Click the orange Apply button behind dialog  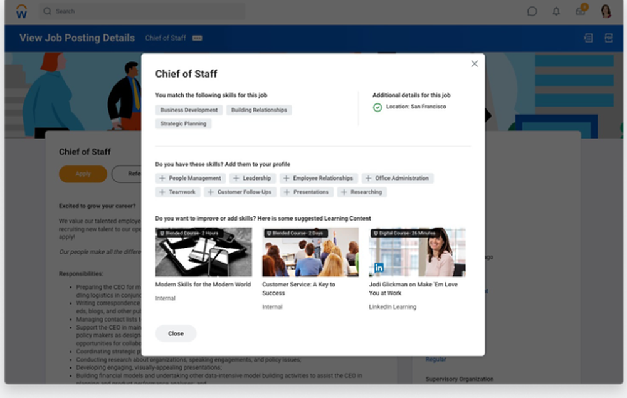pyautogui.click(x=83, y=174)
